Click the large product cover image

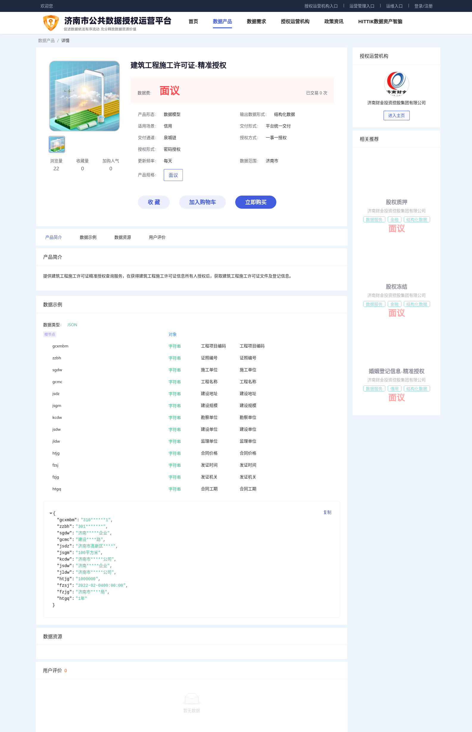84,96
